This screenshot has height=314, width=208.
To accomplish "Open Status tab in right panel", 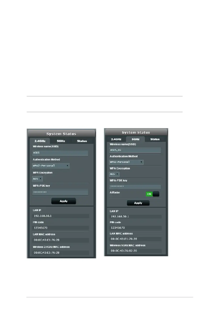I will tap(155, 139).
